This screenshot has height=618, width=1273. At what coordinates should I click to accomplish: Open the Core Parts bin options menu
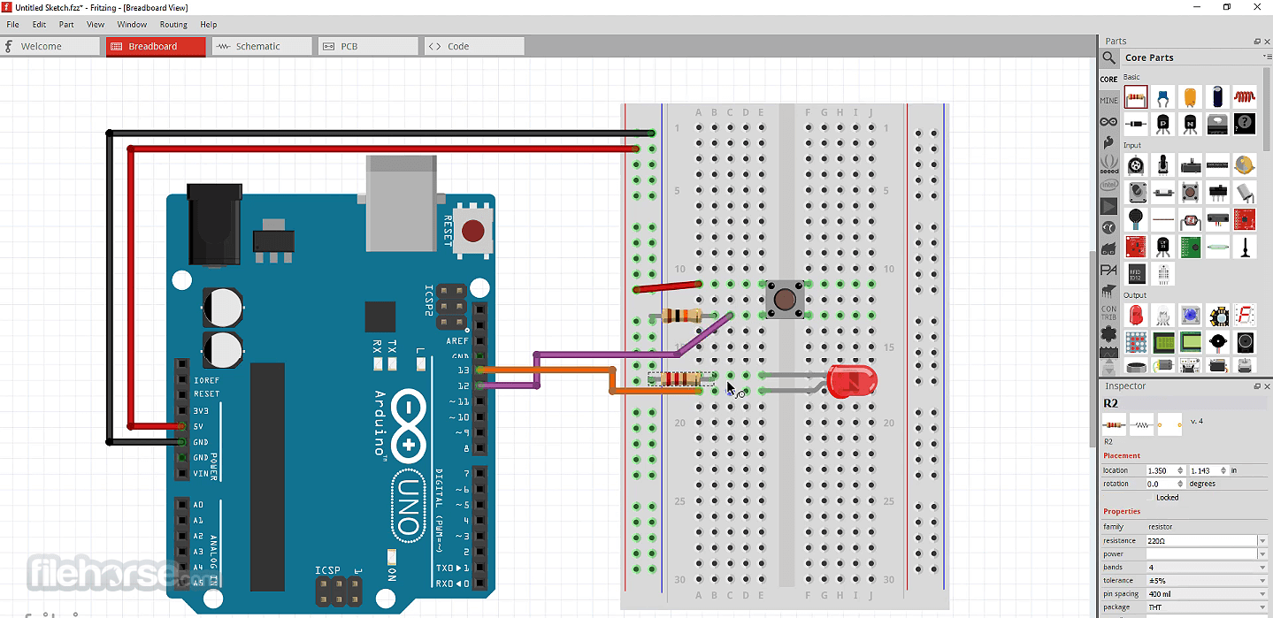coord(1267,57)
